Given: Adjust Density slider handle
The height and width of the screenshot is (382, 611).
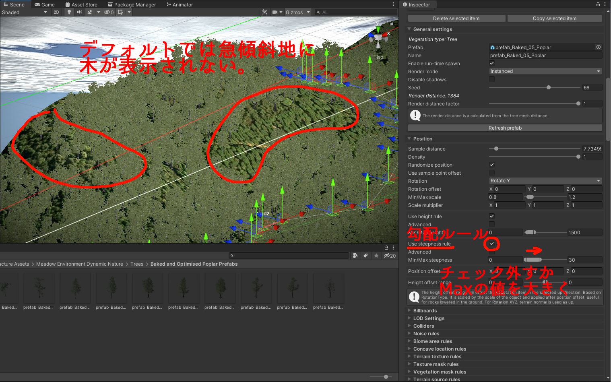Looking at the screenshot, I should [578, 157].
